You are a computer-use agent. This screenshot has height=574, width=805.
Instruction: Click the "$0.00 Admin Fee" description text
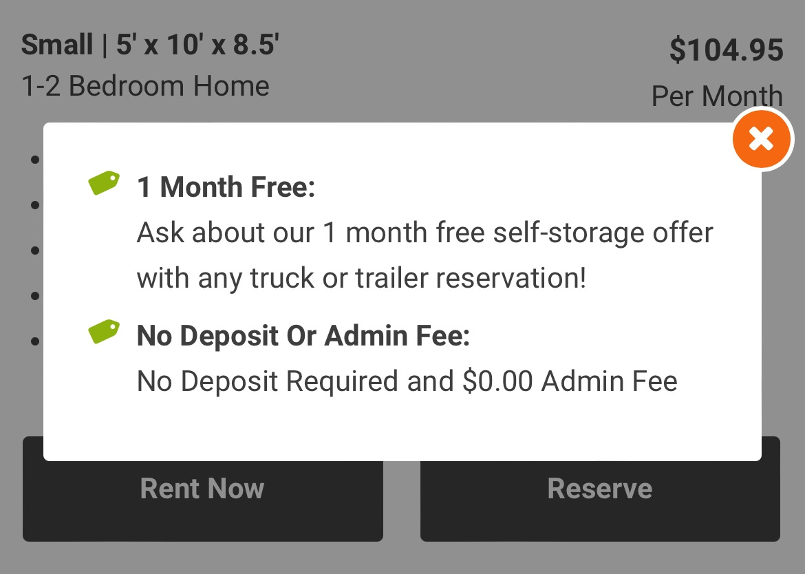tap(407, 381)
